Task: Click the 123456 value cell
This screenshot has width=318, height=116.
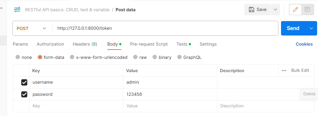Action: coord(170,94)
